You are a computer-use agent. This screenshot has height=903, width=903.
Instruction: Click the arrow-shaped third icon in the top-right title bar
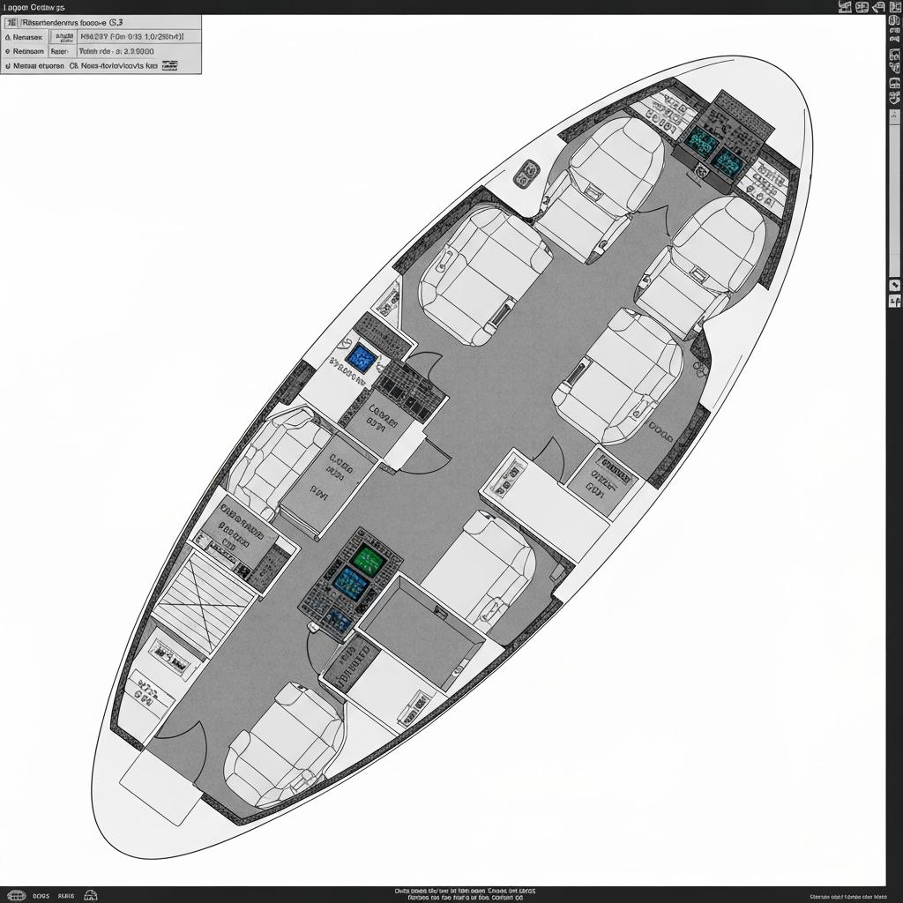click(878, 7)
